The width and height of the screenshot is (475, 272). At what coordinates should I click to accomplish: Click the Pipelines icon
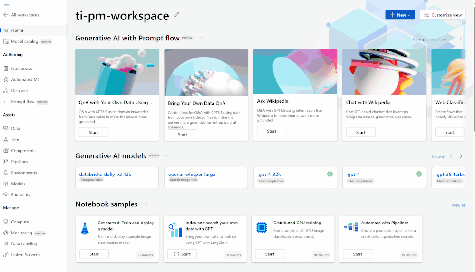tap(6, 162)
